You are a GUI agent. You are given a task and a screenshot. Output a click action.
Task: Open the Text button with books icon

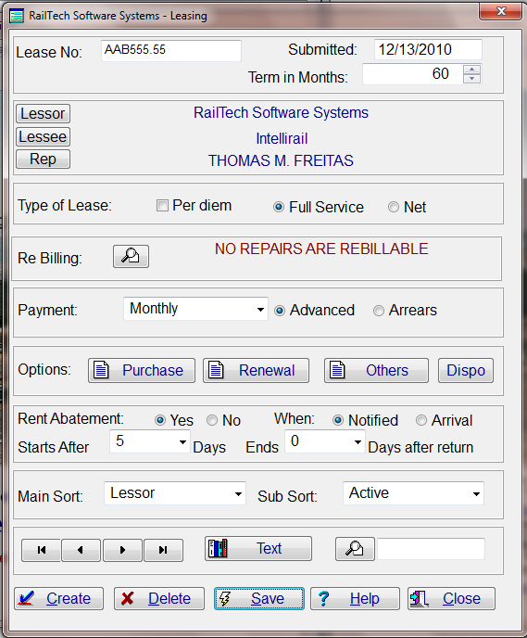point(258,548)
